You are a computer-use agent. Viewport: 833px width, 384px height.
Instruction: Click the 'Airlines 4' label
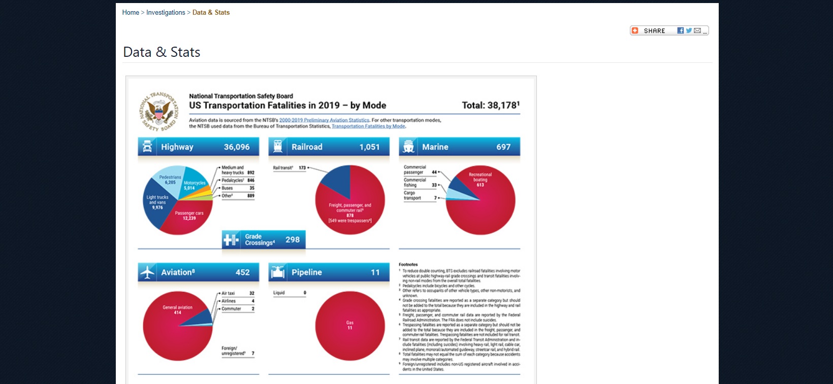point(238,301)
